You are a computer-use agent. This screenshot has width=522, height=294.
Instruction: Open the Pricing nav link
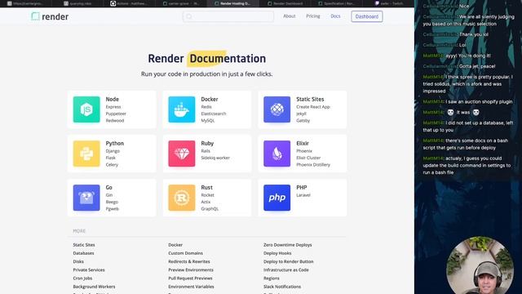click(x=313, y=16)
